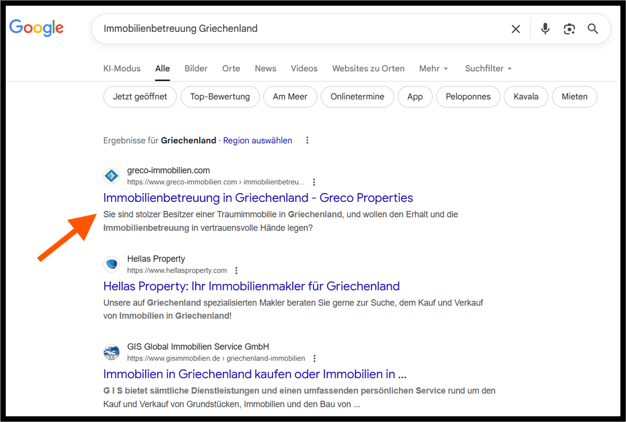Image resolution: width=626 pixels, height=422 pixels.
Task: Open the Hellas Property result link
Action: click(251, 286)
